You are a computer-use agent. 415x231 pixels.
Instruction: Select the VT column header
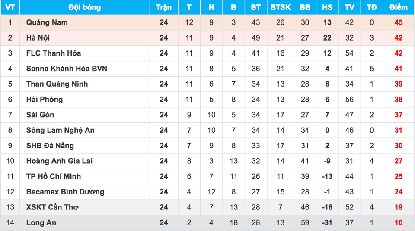10,7
